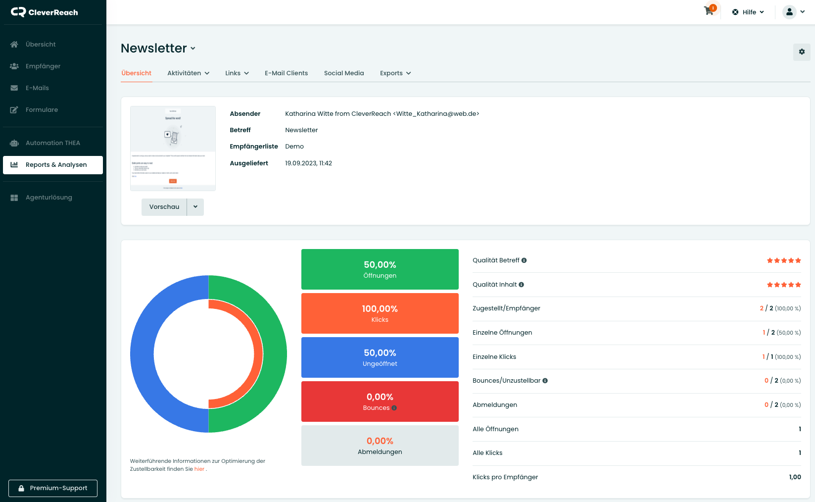Open Formulare in the sidebar
The width and height of the screenshot is (815, 502).
pyautogui.click(x=53, y=109)
